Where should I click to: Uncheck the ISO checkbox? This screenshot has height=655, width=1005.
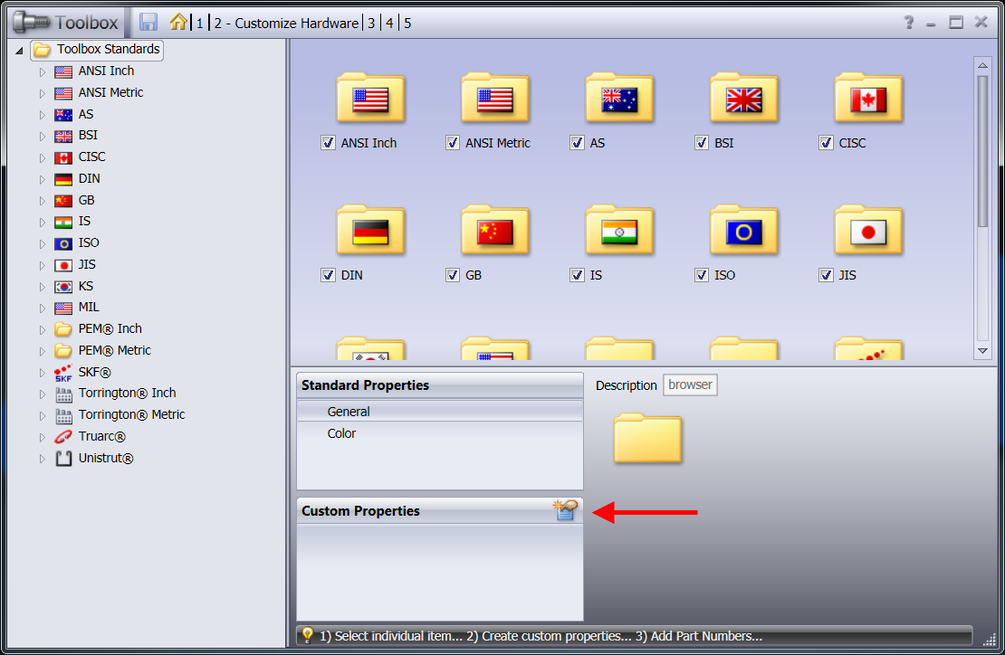(x=701, y=275)
